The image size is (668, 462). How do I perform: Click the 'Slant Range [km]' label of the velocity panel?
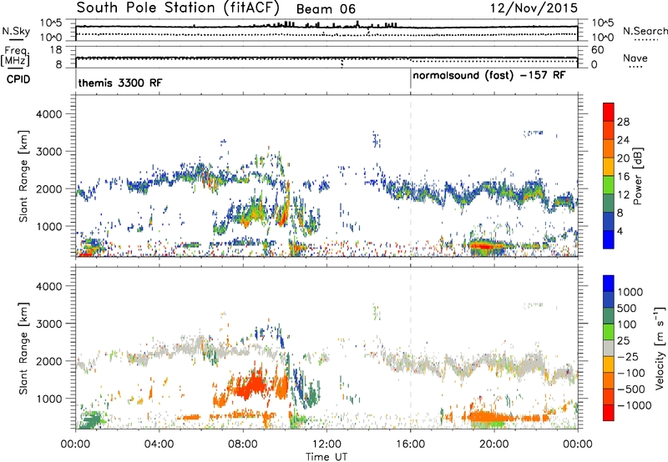pos(23,349)
